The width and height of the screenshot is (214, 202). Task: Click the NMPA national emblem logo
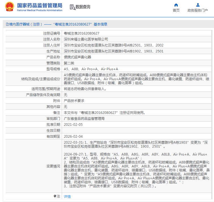tap(9, 7)
